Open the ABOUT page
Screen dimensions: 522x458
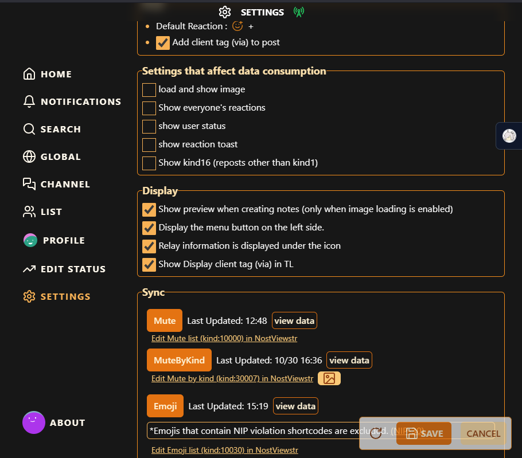[x=54, y=422]
